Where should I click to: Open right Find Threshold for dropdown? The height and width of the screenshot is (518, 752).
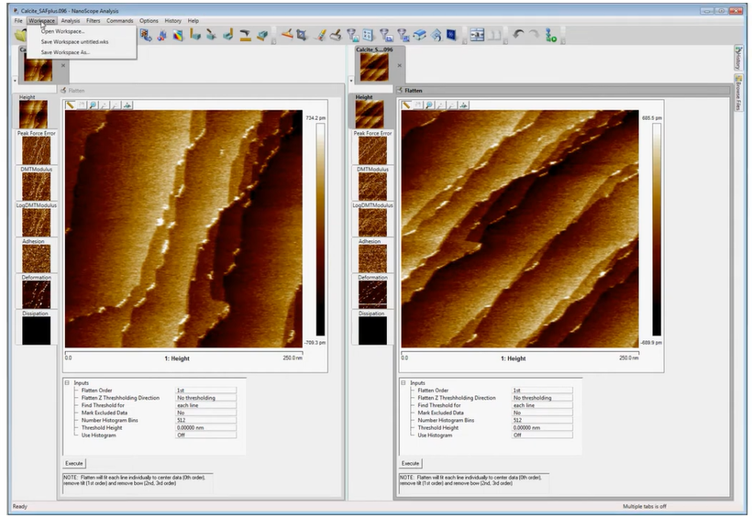pyautogui.click(x=542, y=405)
